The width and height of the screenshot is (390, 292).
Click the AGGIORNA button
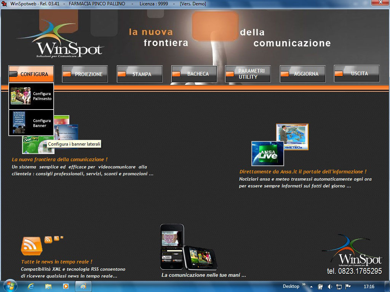point(303,74)
